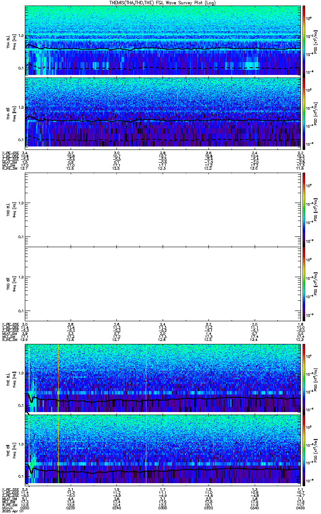Click the yellow vertical spike in THE B-parallel panel
Screen dimensions: 321x514
pos(58,449)
